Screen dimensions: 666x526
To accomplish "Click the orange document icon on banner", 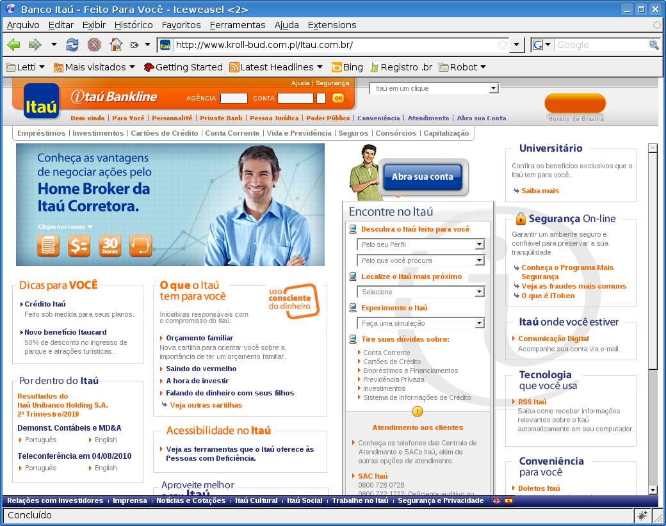I will [x=48, y=245].
